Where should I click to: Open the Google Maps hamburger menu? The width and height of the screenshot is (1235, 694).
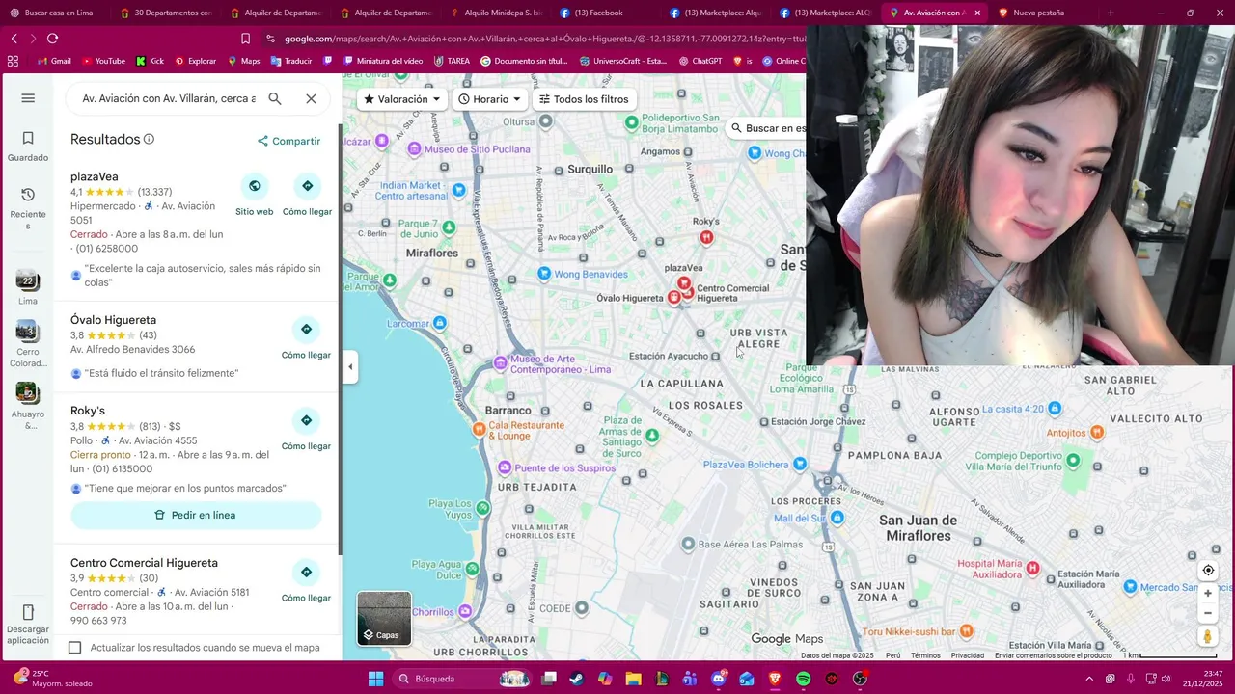tap(28, 98)
